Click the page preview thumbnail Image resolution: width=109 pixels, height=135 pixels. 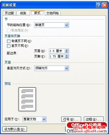[x=27, y=99]
